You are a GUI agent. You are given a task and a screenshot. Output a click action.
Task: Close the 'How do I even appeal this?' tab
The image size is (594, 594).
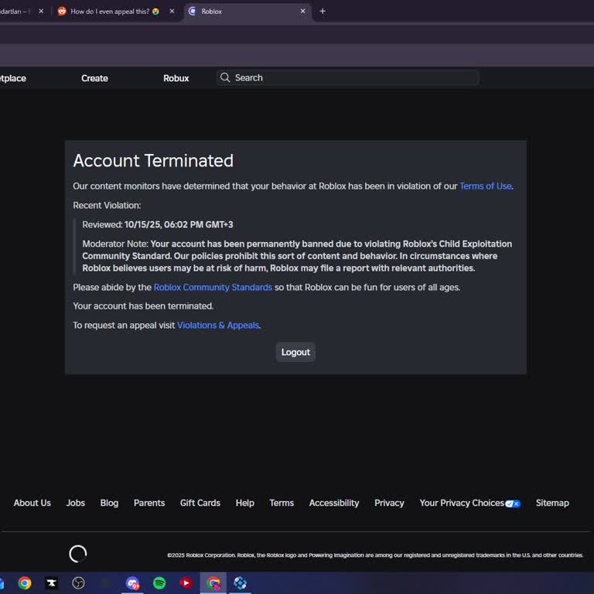pos(172,12)
